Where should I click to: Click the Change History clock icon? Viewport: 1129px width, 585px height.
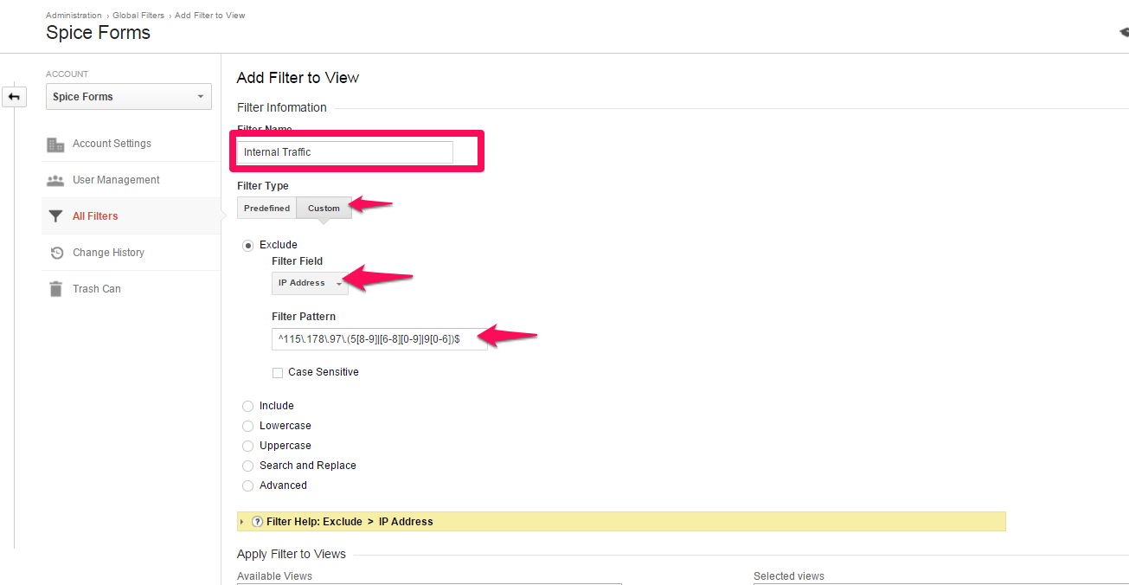[56, 253]
